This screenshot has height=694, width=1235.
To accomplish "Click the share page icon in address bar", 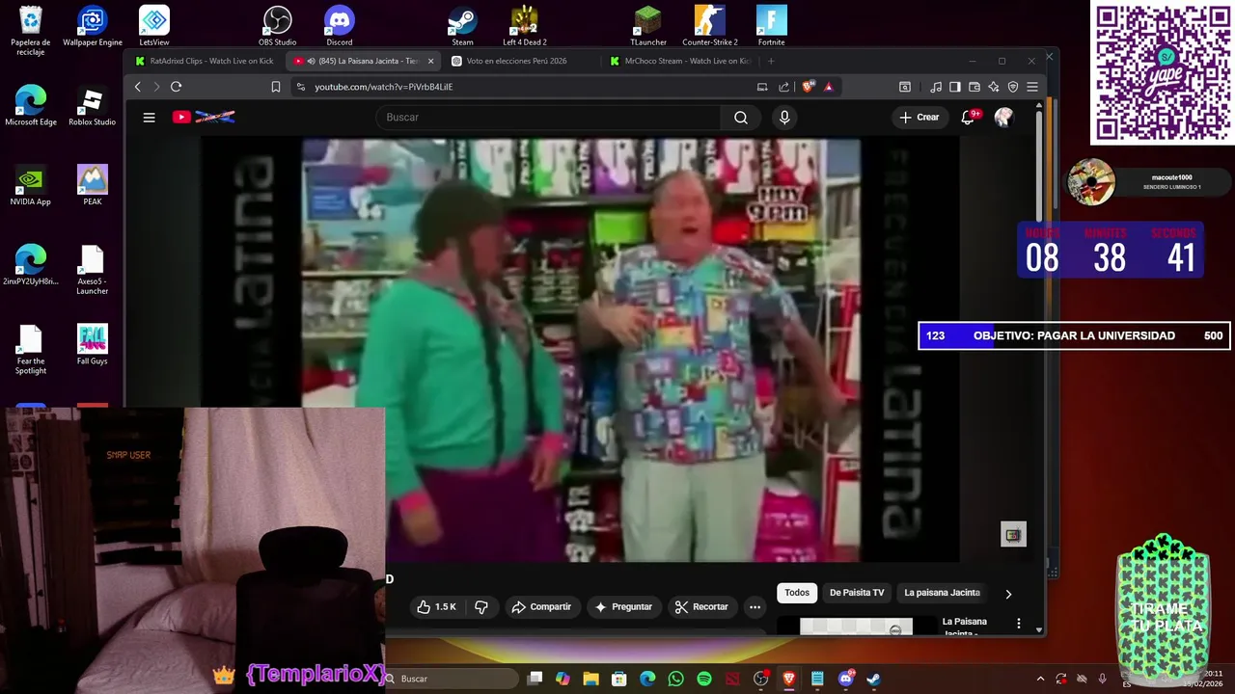I will click(784, 87).
